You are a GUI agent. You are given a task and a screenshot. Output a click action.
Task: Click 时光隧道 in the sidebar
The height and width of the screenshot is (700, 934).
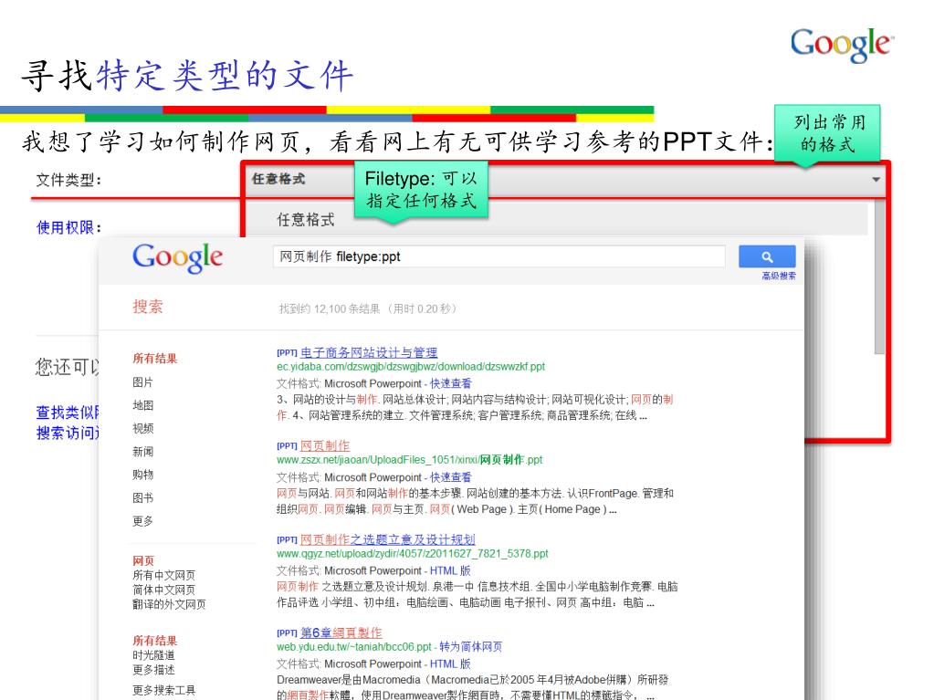(153, 654)
